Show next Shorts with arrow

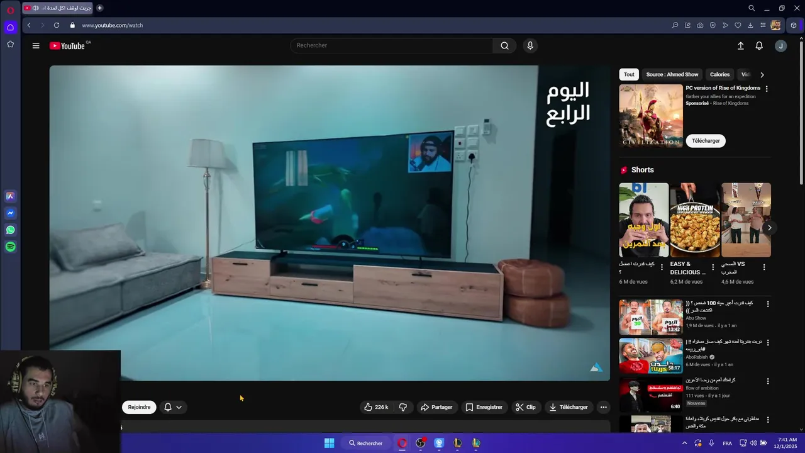click(x=769, y=228)
